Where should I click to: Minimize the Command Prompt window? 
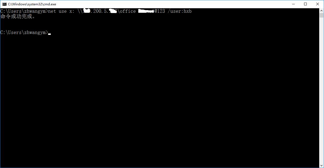[293, 4]
